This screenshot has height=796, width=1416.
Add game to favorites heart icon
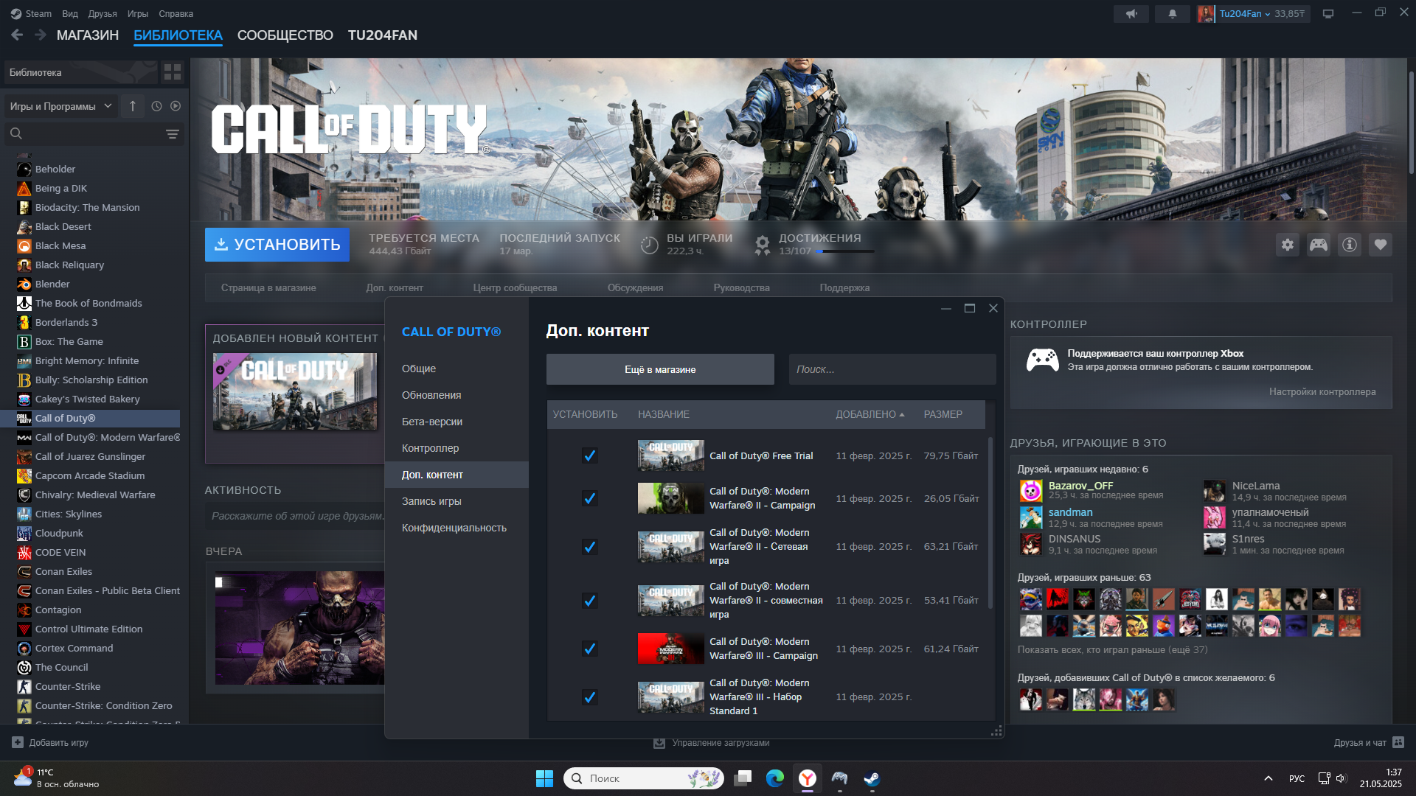pyautogui.click(x=1380, y=245)
